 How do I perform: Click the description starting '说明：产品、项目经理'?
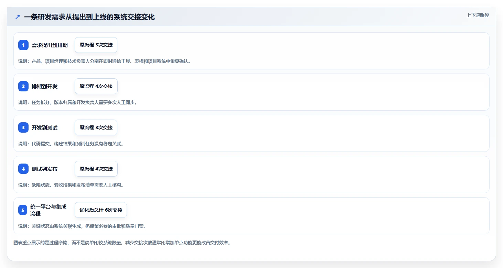coord(104,61)
